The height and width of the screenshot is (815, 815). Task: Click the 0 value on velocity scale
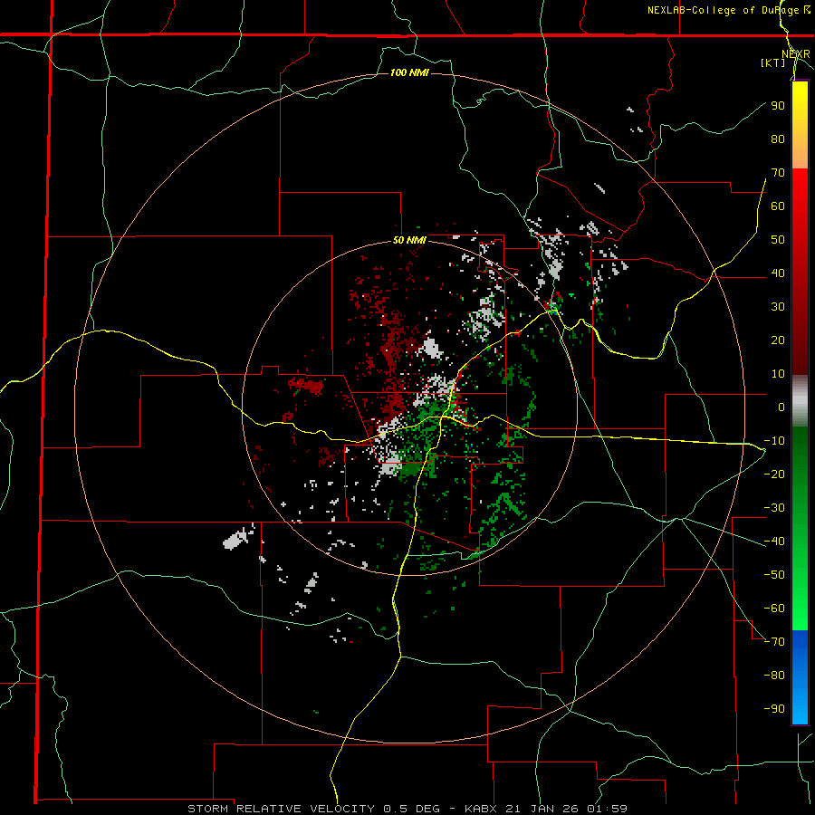[x=781, y=407]
